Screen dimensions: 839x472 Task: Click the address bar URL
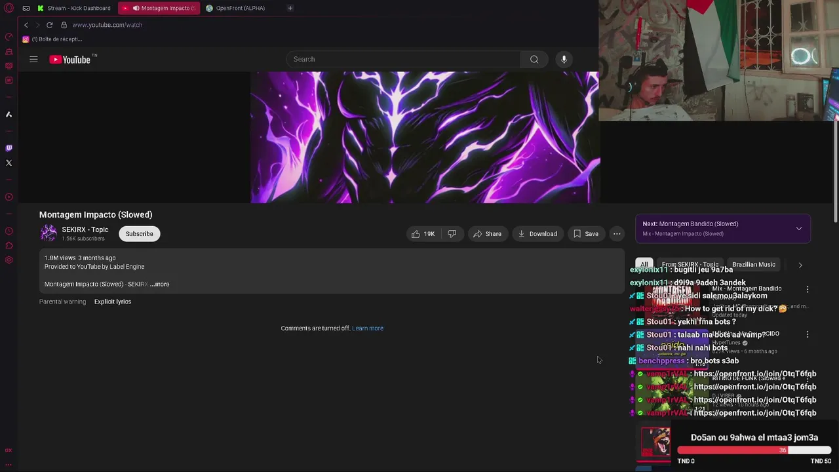(107, 25)
